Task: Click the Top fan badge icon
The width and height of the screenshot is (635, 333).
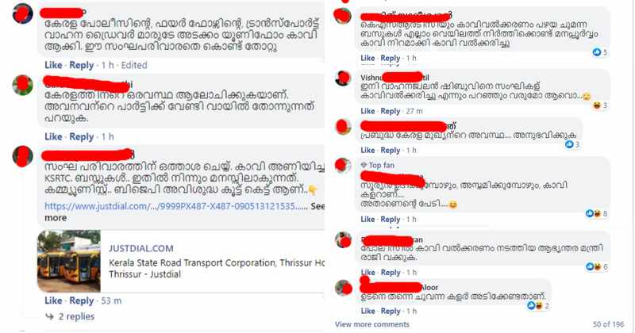Action: [x=364, y=165]
